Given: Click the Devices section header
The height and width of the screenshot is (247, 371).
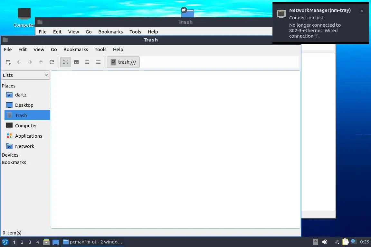Looking at the screenshot, I should pos(10,155).
